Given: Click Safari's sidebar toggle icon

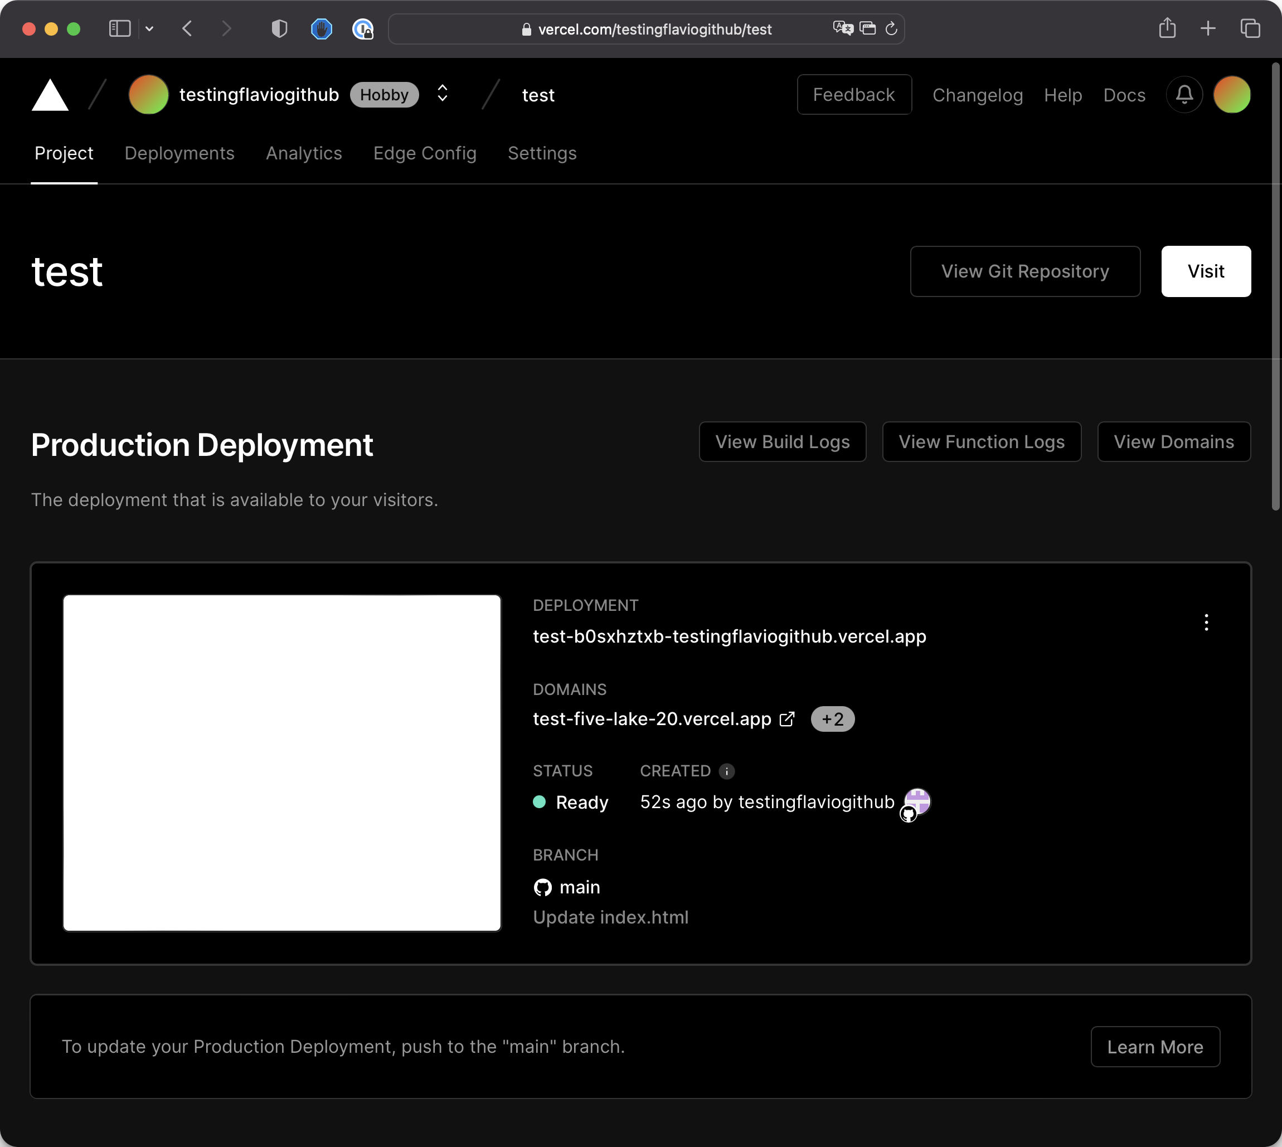Looking at the screenshot, I should pyautogui.click(x=120, y=29).
